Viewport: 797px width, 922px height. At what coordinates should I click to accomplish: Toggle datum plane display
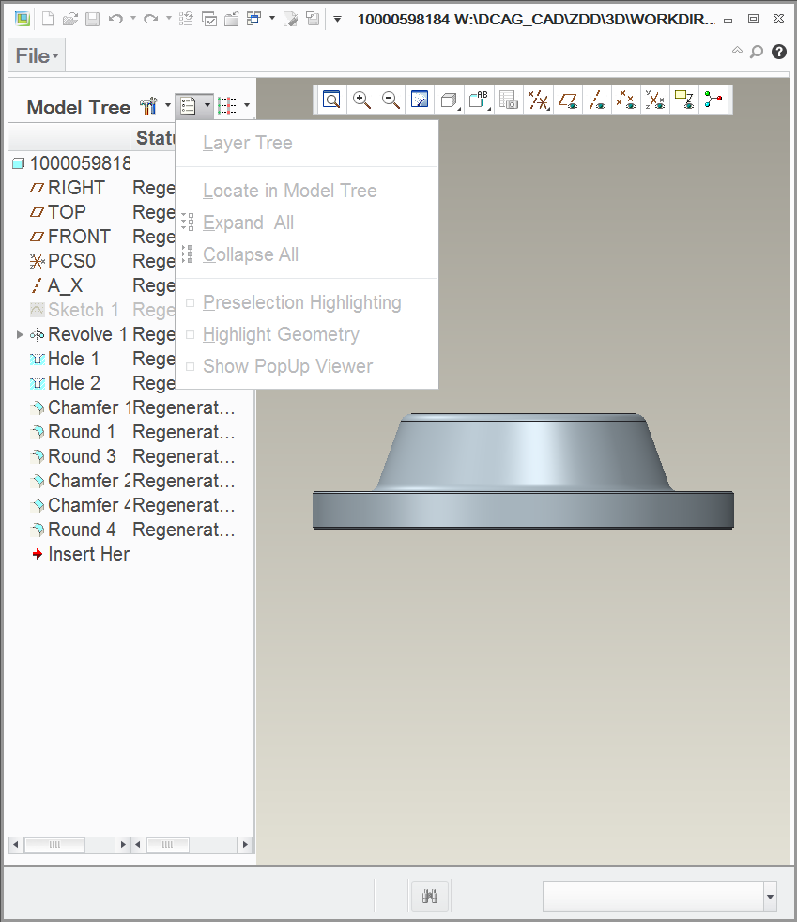[x=567, y=100]
